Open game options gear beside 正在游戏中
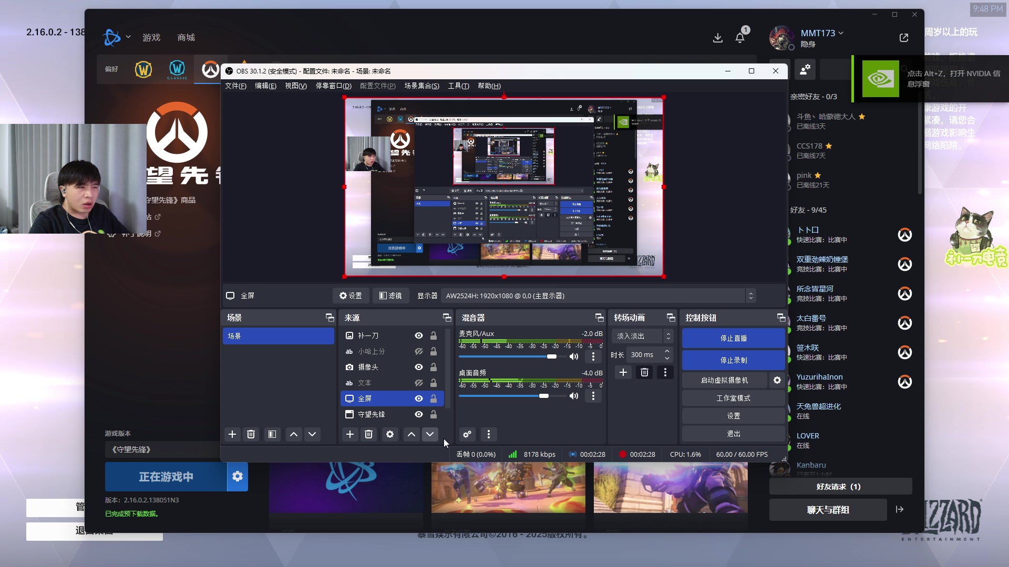The height and width of the screenshot is (567, 1009). 238,477
